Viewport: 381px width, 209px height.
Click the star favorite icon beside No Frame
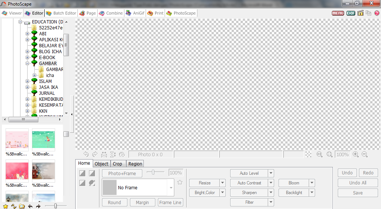click(x=180, y=182)
